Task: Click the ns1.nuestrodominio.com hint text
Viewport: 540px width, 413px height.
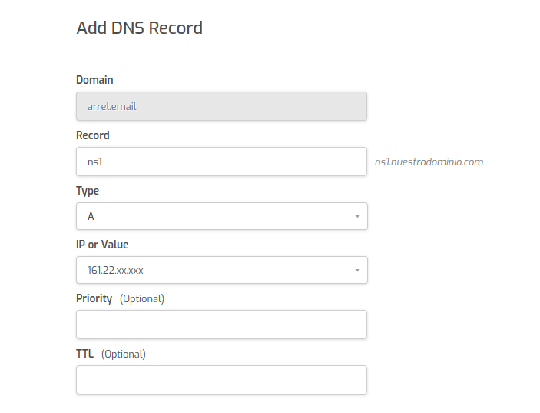Action: point(429,162)
